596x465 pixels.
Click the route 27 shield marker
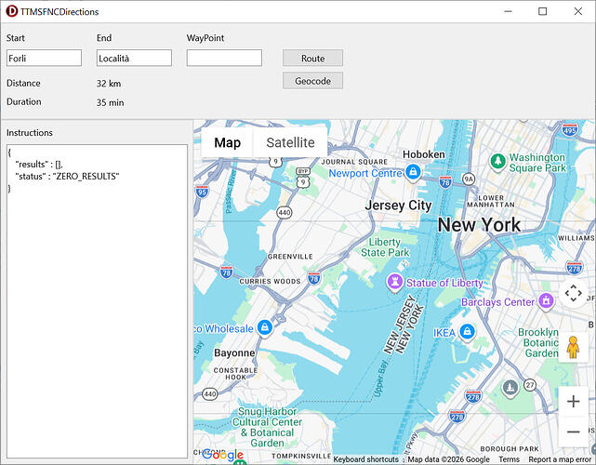(x=530, y=385)
